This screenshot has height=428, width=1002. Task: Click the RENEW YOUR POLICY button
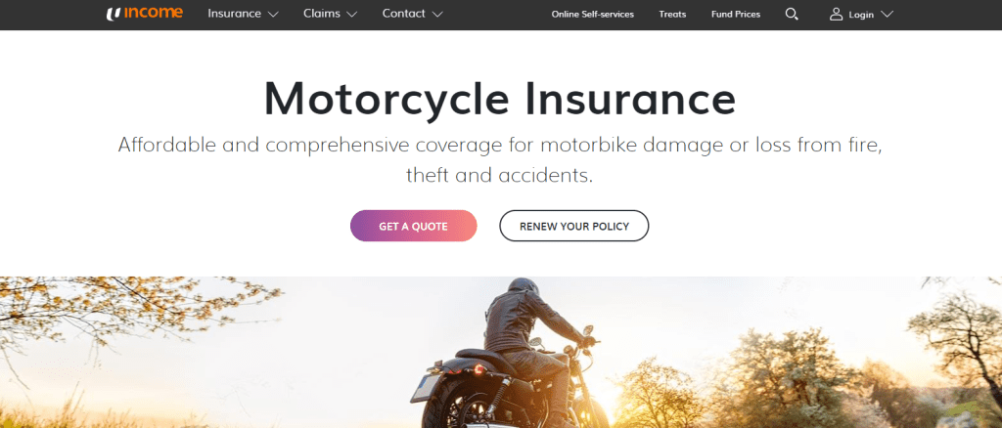point(573,226)
